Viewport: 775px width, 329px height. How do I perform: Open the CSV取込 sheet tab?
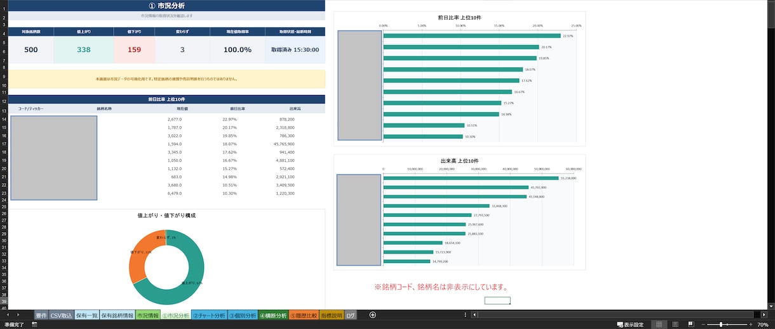[62, 315]
